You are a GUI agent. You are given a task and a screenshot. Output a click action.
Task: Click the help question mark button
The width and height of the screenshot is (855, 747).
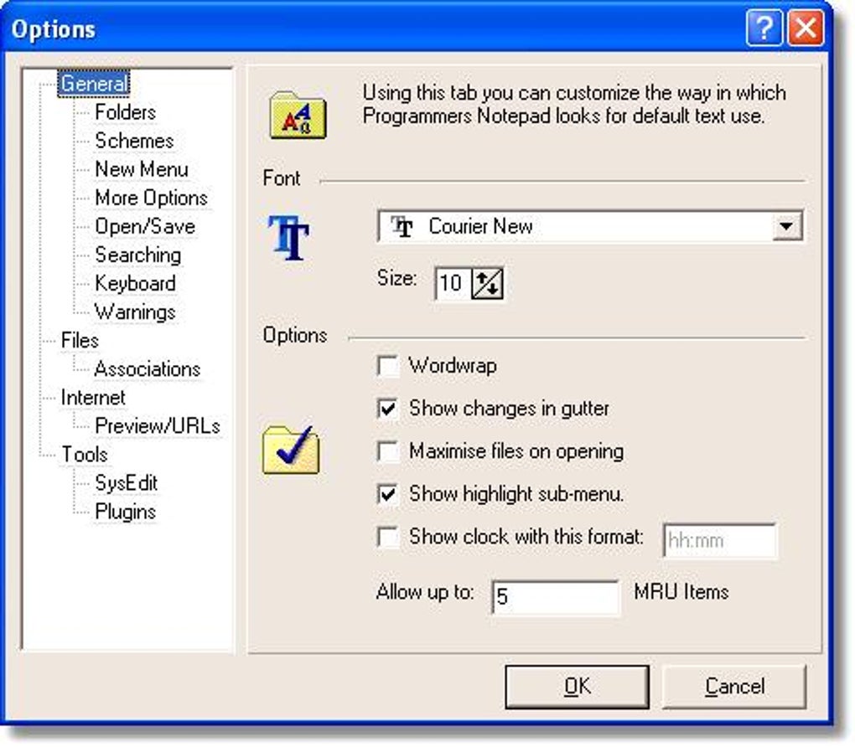[764, 28]
